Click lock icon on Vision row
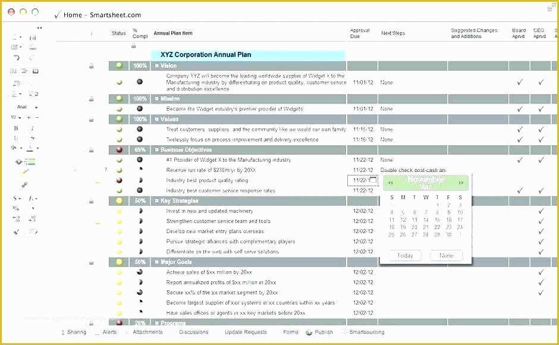559x345 pixels. coord(91,66)
